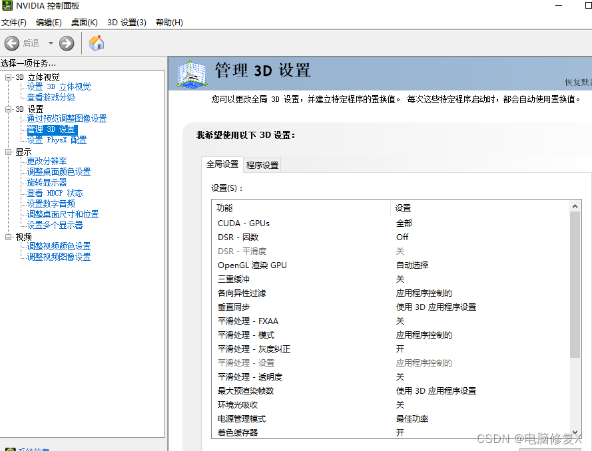Image resolution: width=592 pixels, height=451 pixels.
Task: Select 管理 3D 设置 in tree
Action: (x=52, y=129)
